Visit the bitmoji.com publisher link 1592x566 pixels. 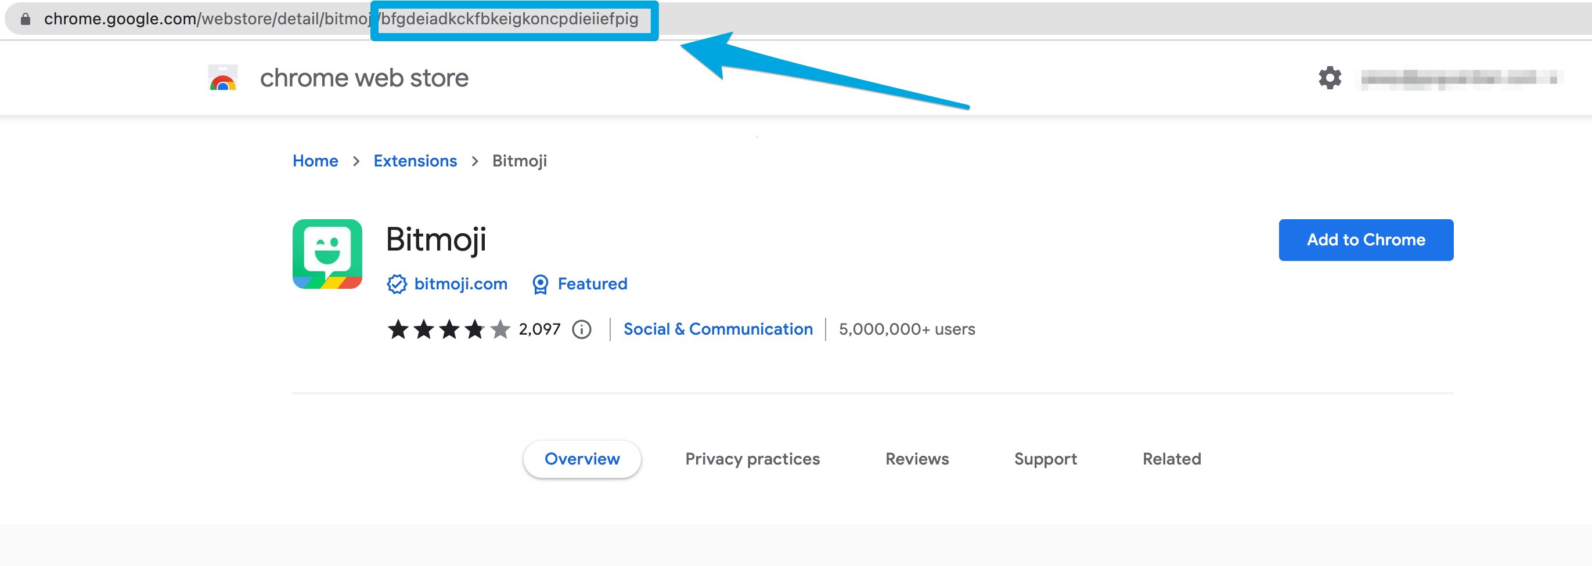coord(461,284)
